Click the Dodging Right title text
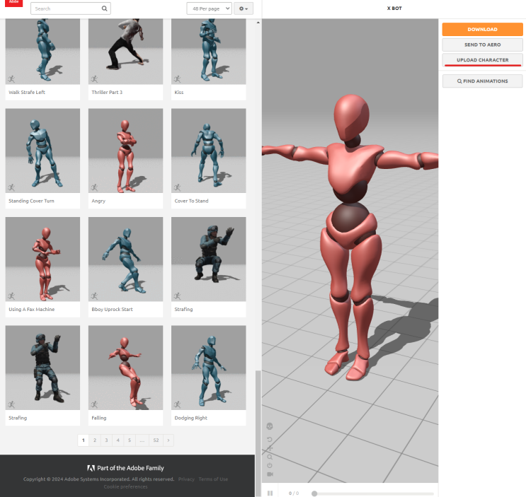 [x=191, y=418]
